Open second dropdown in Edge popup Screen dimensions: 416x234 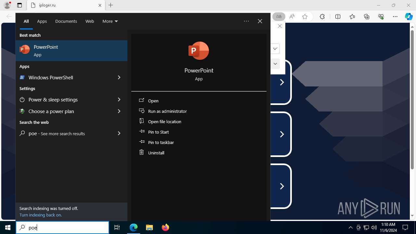pyautogui.click(x=275, y=64)
